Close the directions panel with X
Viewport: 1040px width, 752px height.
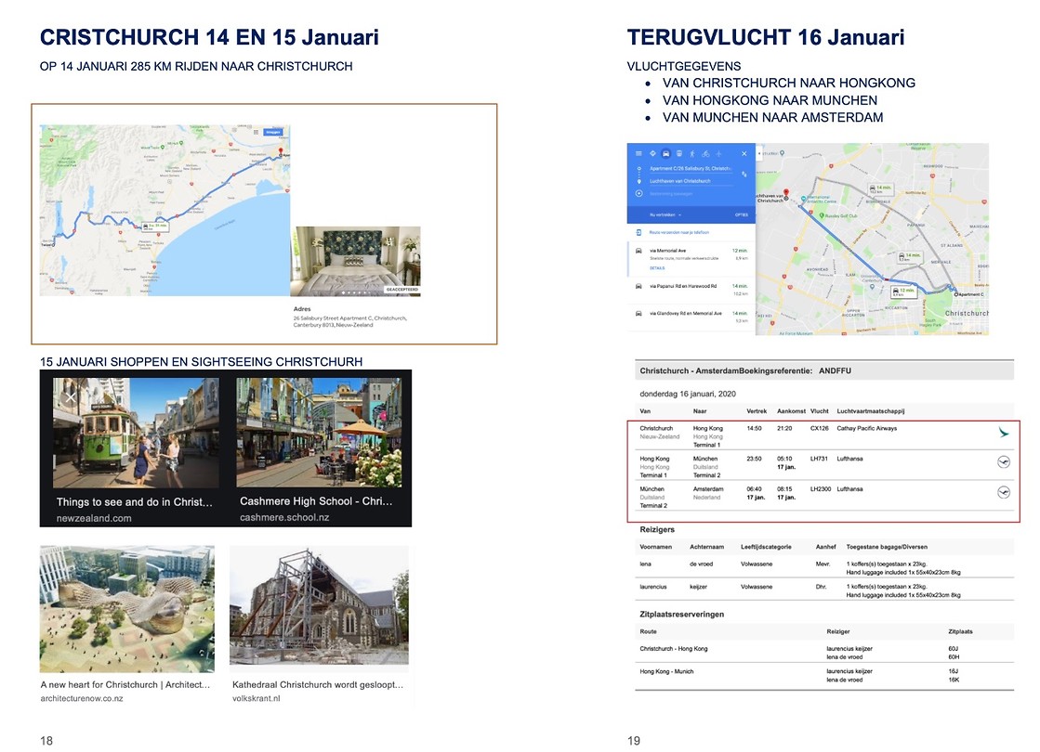pyautogui.click(x=744, y=154)
